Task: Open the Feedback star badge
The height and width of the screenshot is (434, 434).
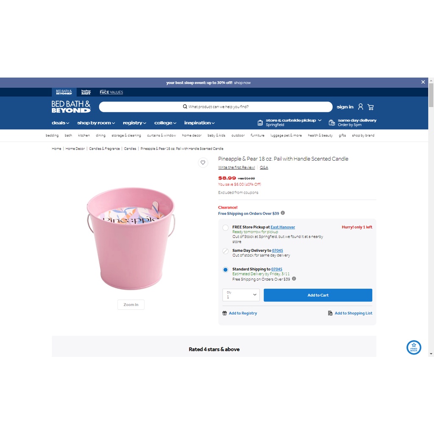Action: click(x=414, y=347)
